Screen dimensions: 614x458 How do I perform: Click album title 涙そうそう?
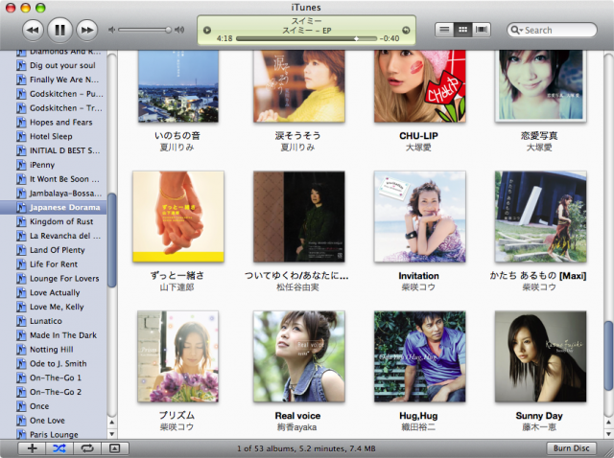[x=297, y=136]
